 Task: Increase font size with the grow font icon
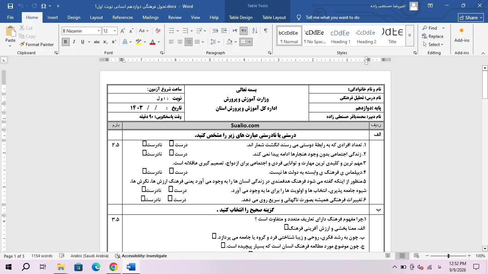pos(123,31)
